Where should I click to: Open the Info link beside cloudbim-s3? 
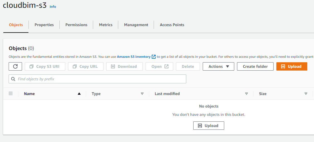(x=53, y=7)
